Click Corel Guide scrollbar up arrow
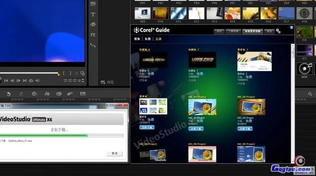 (x=293, y=46)
